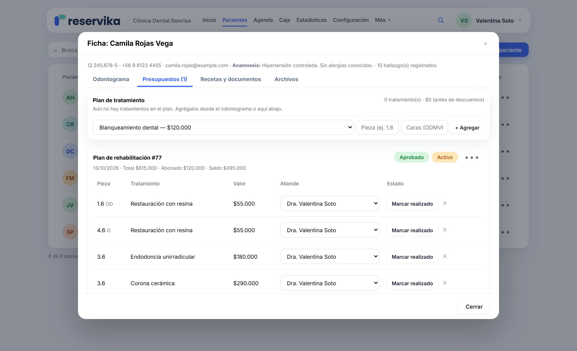Screen dimensions: 577x351
Task: Open the VS user avatar
Action: 464,20
